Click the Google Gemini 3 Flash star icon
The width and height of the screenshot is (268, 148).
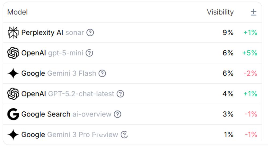click(13, 73)
